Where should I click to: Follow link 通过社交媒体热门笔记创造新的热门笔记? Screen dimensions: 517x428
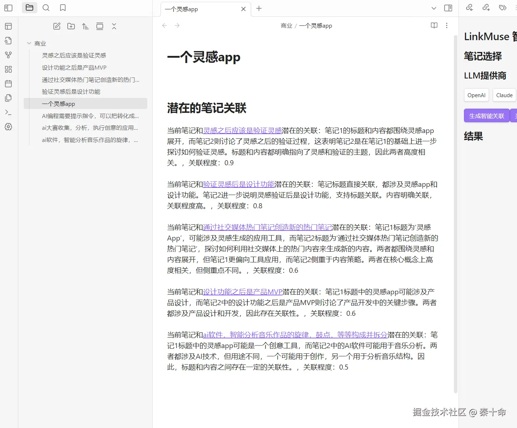coord(267,227)
